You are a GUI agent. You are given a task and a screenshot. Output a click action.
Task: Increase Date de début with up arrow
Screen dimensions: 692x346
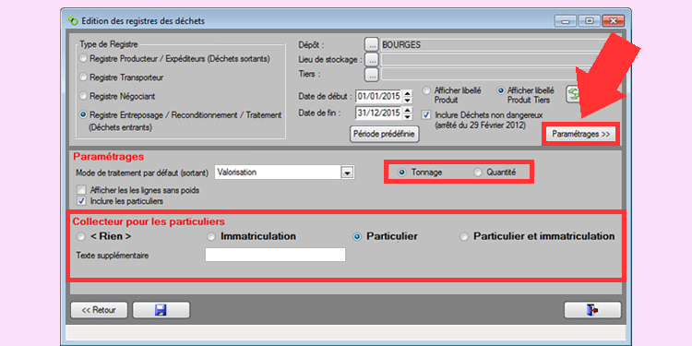[407, 92]
